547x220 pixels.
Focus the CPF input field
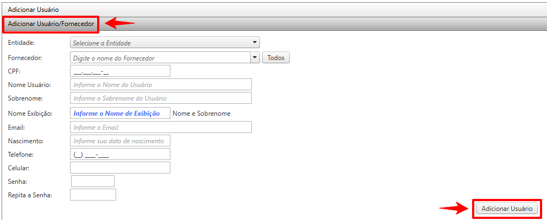click(120, 71)
